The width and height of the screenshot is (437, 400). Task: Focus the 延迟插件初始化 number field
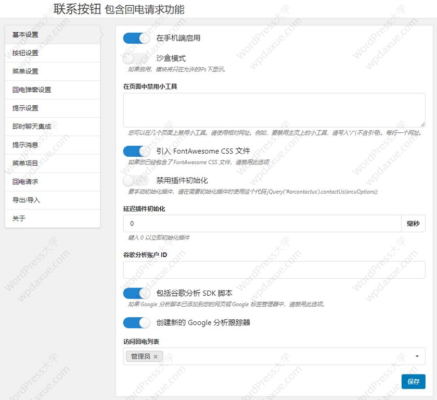pos(262,223)
